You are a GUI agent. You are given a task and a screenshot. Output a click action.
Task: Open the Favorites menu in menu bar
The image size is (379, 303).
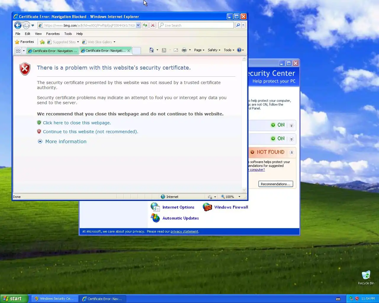click(x=53, y=34)
